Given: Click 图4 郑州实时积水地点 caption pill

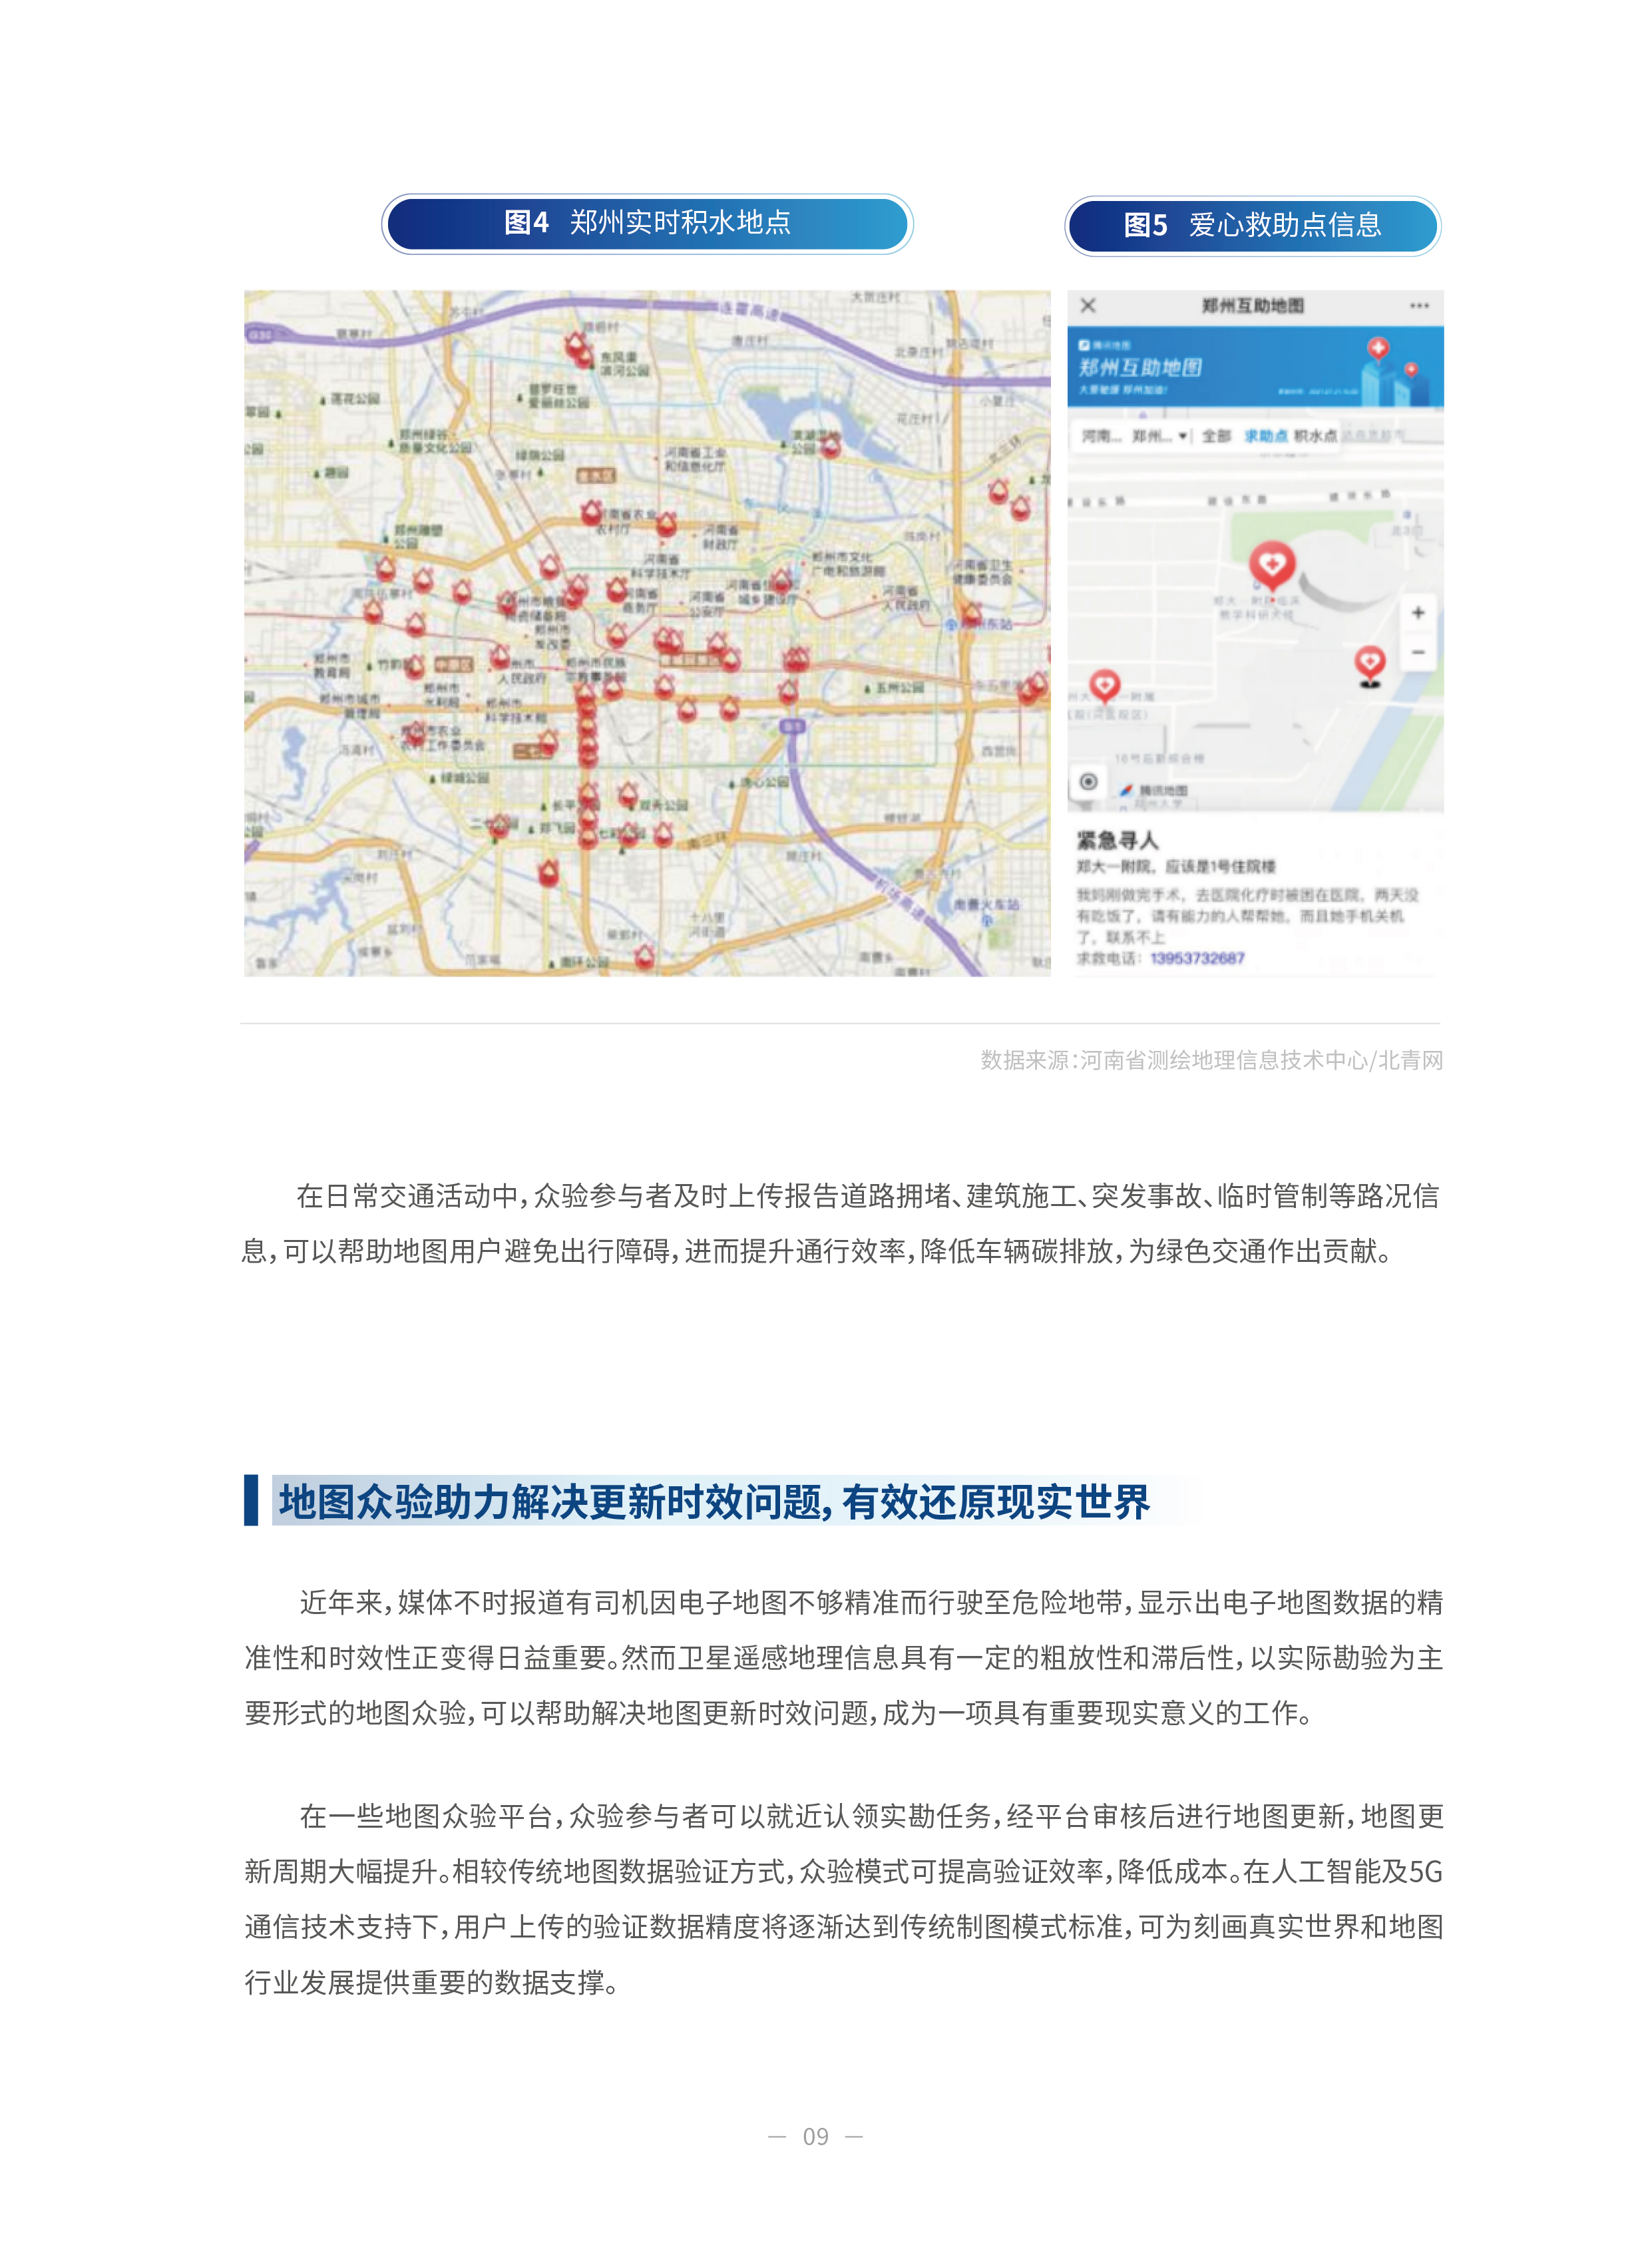Looking at the screenshot, I should pos(647,223).
